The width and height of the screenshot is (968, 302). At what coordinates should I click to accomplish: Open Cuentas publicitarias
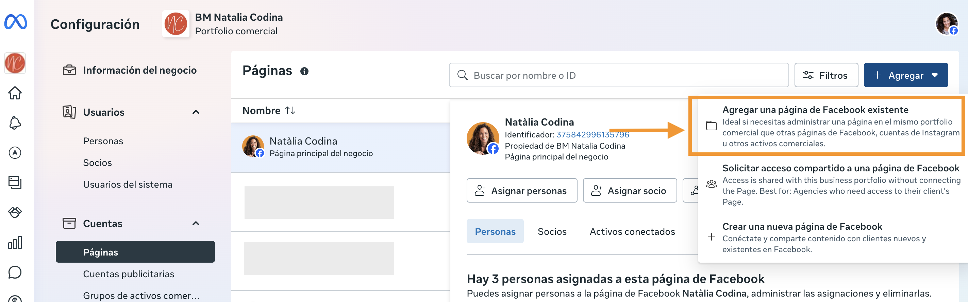click(129, 274)
